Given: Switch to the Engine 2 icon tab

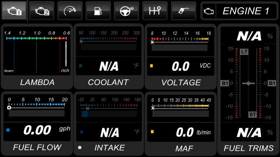Looking at the screenshot, I should [42, 11].
